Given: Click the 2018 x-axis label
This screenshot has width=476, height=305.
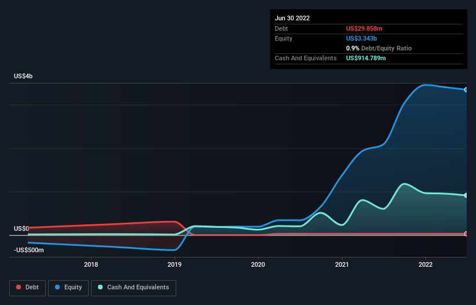Looking at the screenshot, I should point(91,264).
